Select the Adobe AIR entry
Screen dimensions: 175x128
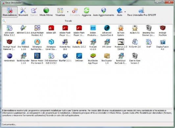tap(51, 30)
